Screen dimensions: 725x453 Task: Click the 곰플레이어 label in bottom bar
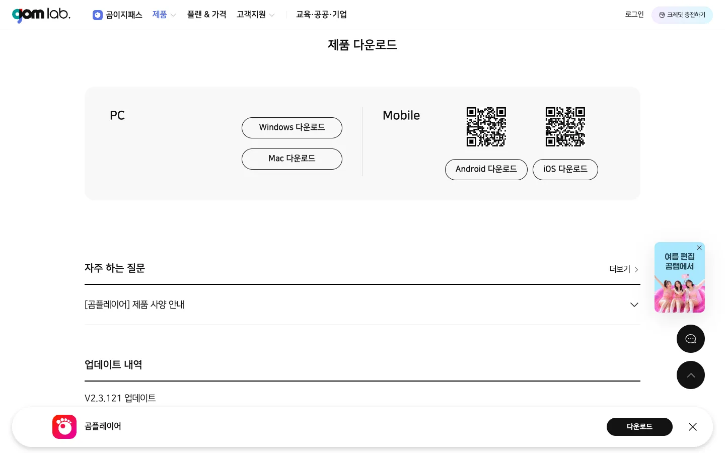(x=103, y=426)
